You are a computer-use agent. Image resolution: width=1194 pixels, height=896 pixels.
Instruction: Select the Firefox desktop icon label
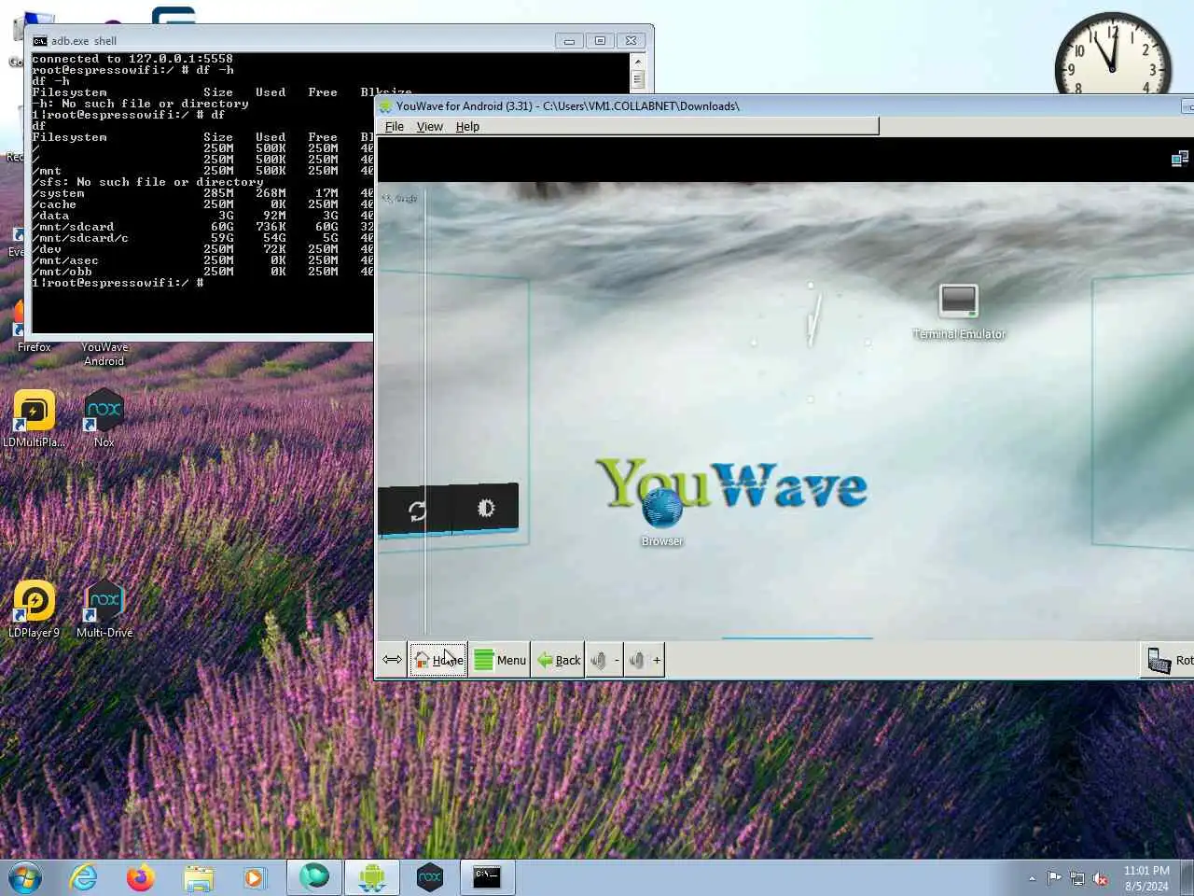pos(35,347)
